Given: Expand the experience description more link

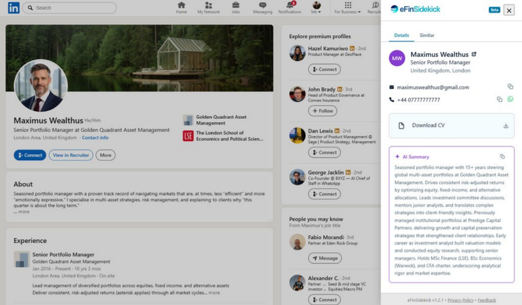Looking at the screenshot, I should (x=214, y=293).
